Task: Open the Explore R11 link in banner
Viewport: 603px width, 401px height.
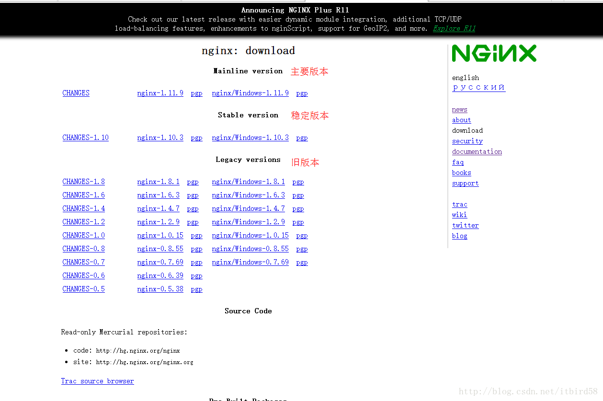Action: (454, 28)
